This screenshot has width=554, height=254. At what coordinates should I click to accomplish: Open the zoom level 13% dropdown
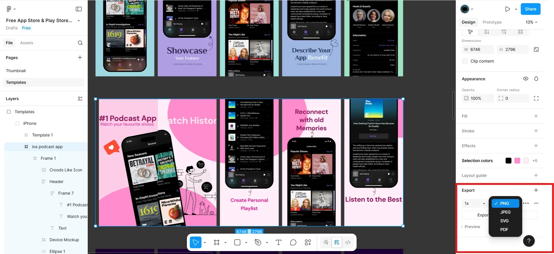531,22
